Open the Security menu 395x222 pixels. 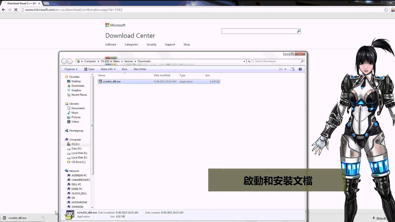pos(151,44)
